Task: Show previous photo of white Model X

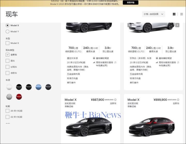Action: click(x=129, y=25)
